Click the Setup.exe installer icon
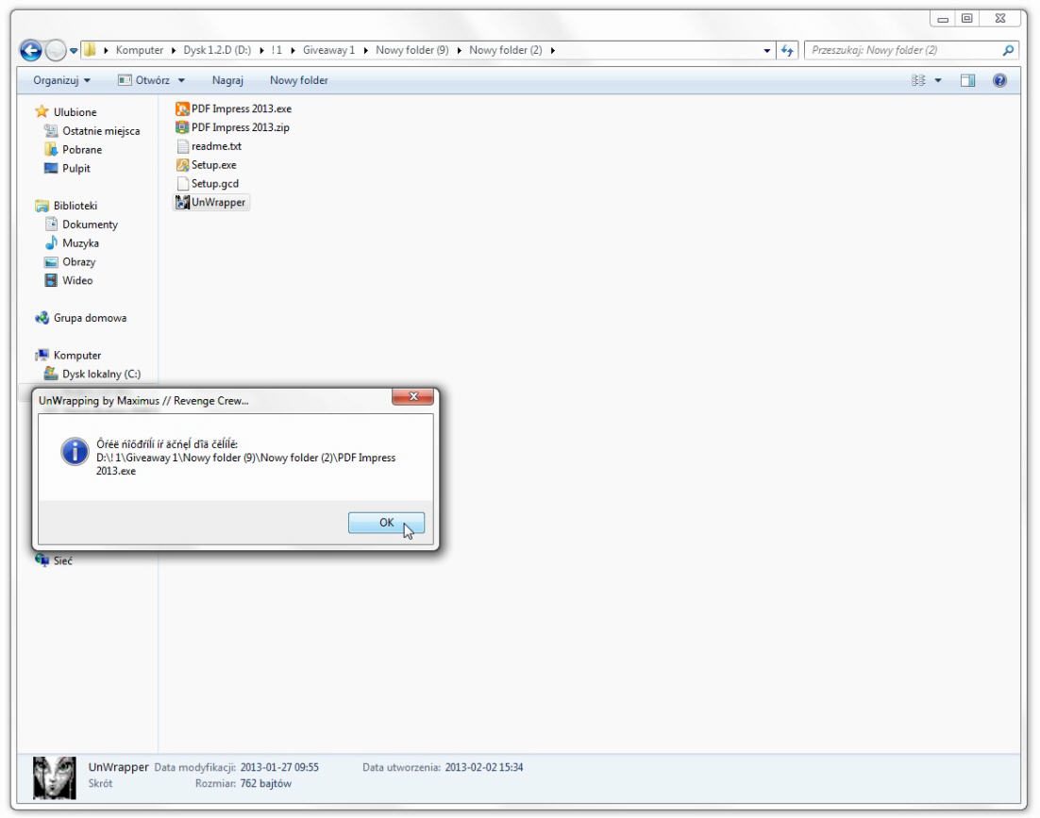Viewport: 1040px width, 818px height. click(x=182, y=165)
